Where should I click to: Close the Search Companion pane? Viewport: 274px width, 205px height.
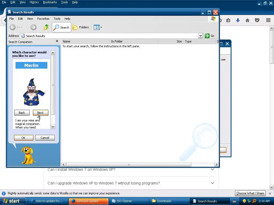pyautogui.click(x=57, y=41)
